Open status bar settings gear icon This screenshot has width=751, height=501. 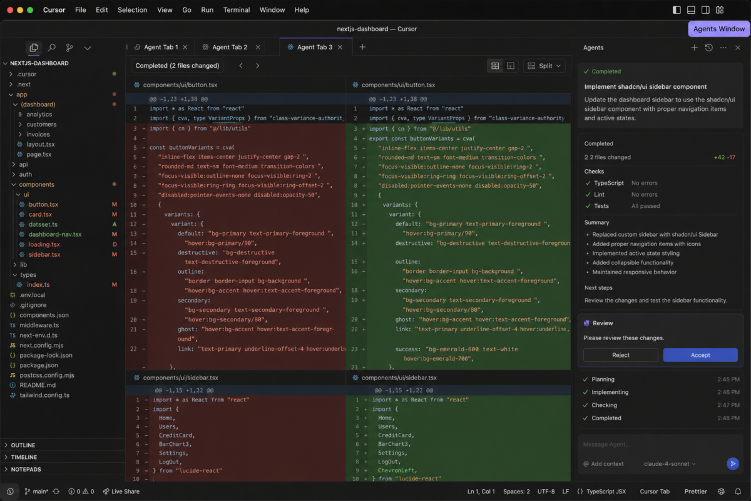722,492
